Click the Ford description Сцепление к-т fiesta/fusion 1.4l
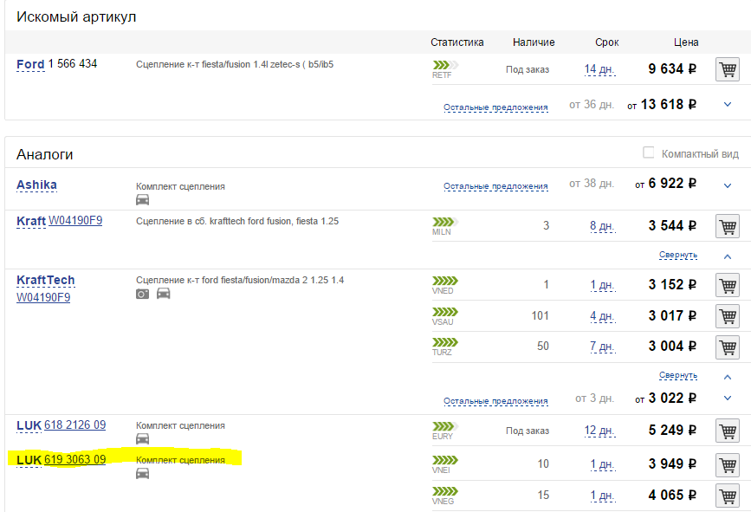The height and width of the screenshot is (512, 751). point(235,64)
